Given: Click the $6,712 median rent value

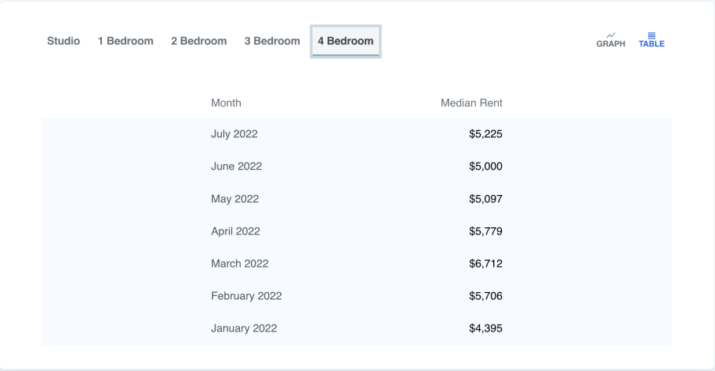Looking at the screenshot, I should 485,264.
